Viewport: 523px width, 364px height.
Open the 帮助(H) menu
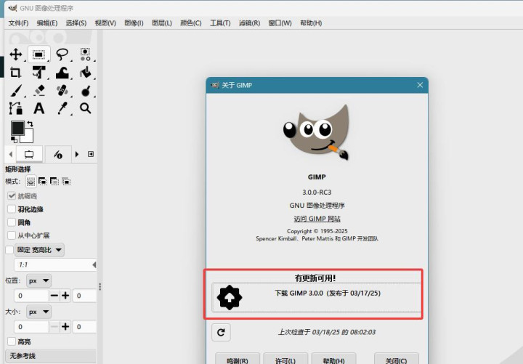click(x=311, y=23)
